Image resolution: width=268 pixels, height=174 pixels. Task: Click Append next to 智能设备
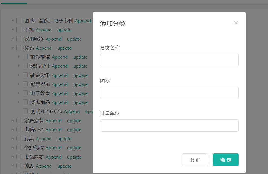point(60,75)
